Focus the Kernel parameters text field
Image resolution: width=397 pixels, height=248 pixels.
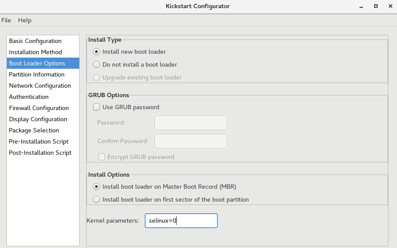pos(181,220)
